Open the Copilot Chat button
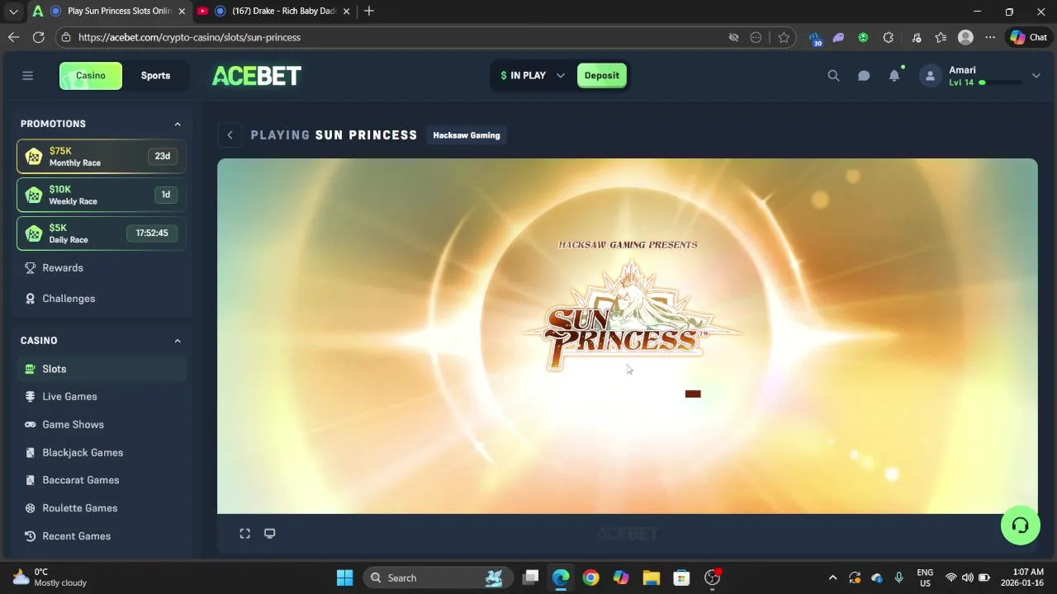This screenshot has height=594, width=1057. 1028,37
